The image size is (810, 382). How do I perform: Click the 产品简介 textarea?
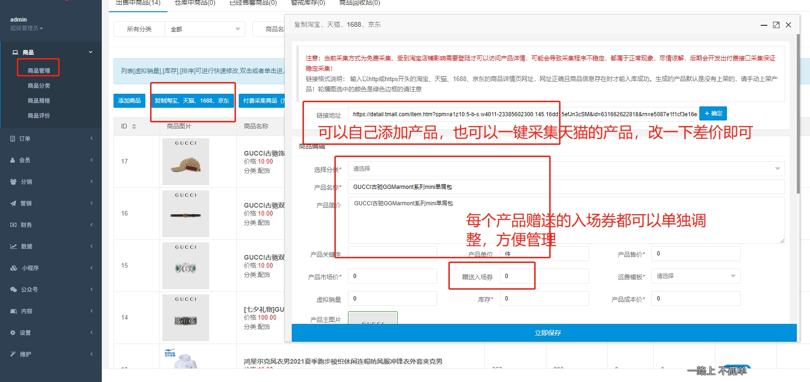point(566,220)
